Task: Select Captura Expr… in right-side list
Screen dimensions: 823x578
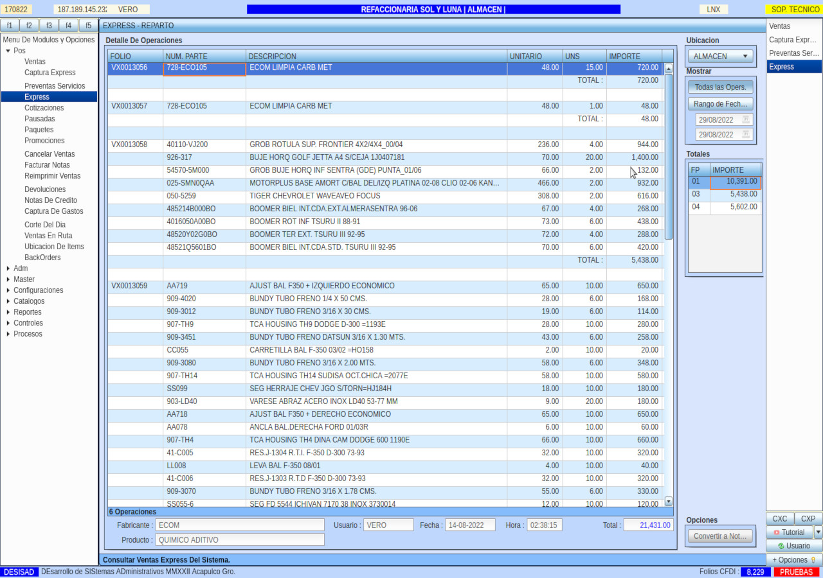Action: pyautogui.click(x=794, y=40)
